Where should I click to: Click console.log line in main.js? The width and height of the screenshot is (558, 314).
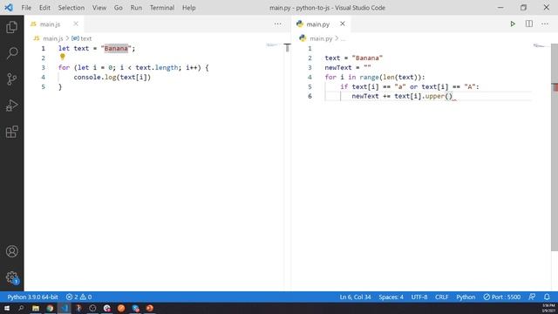[112, 78]
